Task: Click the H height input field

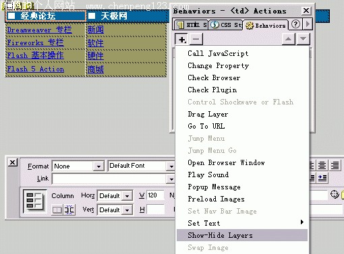Action: tap(155, 210)
